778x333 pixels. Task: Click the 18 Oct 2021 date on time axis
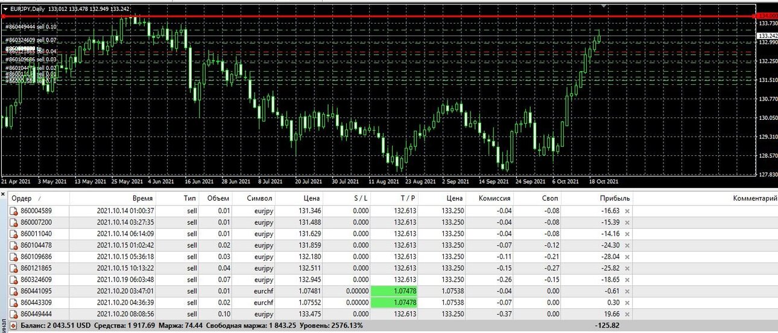pyautogui.click(x=603, y=181)
